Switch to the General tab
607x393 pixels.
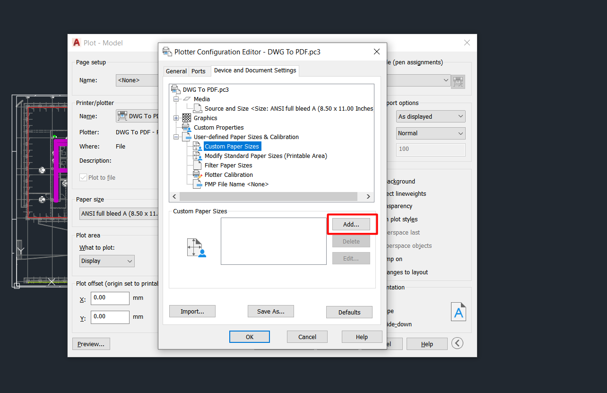pyautogui.click(x=176, y=71)
